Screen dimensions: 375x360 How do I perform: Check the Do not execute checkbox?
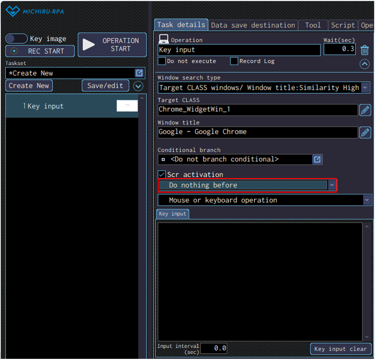[162, 61]
